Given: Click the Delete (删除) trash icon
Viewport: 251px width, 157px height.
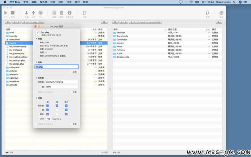Looking at the screenshot, I should click(61, 13).
